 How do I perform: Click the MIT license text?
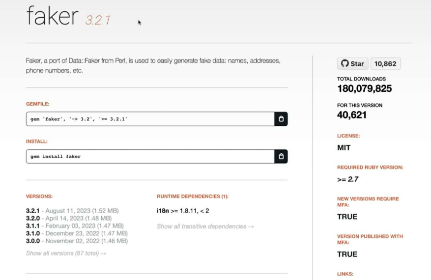coord(344,147)
